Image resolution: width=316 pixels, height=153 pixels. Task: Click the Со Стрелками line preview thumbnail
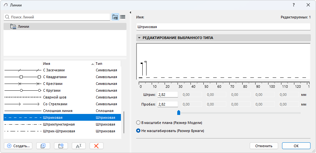click(23, 104)
